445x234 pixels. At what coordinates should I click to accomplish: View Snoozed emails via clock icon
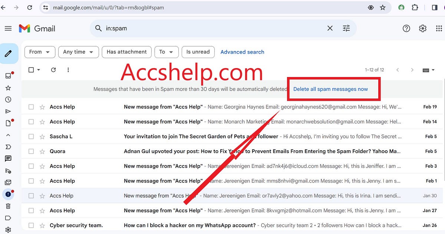pyautogui.click(x=9, y=99)
